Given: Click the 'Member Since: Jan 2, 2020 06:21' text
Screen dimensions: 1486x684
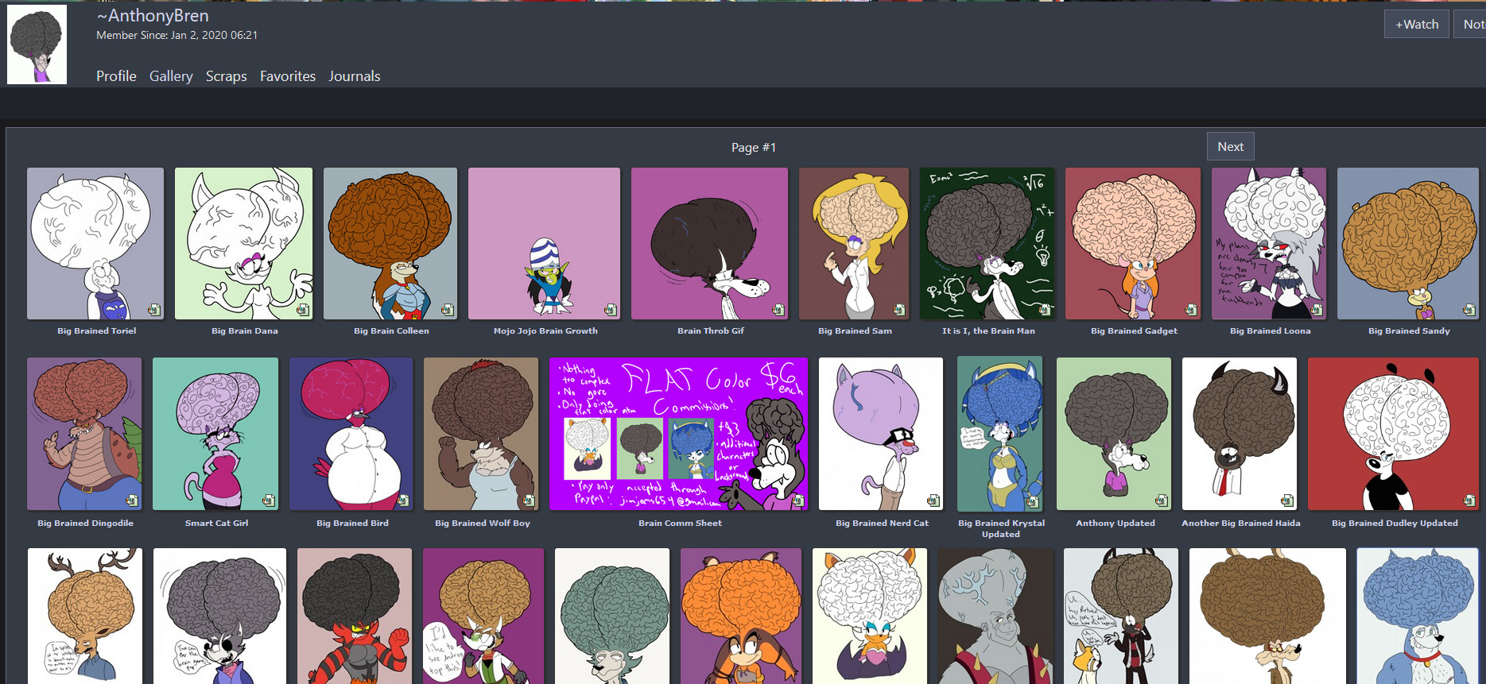Looking at the screenshot, I should pos(177,35).
